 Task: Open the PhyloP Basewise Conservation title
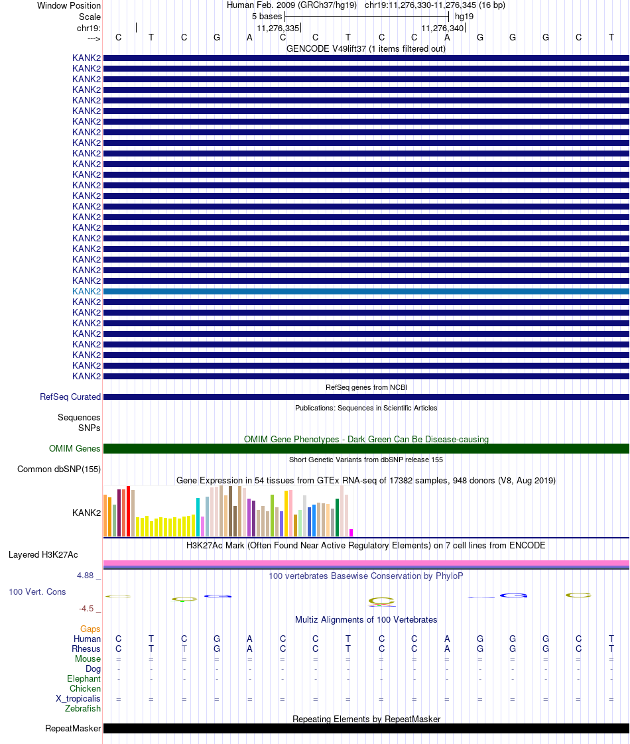pyautogui.click(x=366, y=576)
